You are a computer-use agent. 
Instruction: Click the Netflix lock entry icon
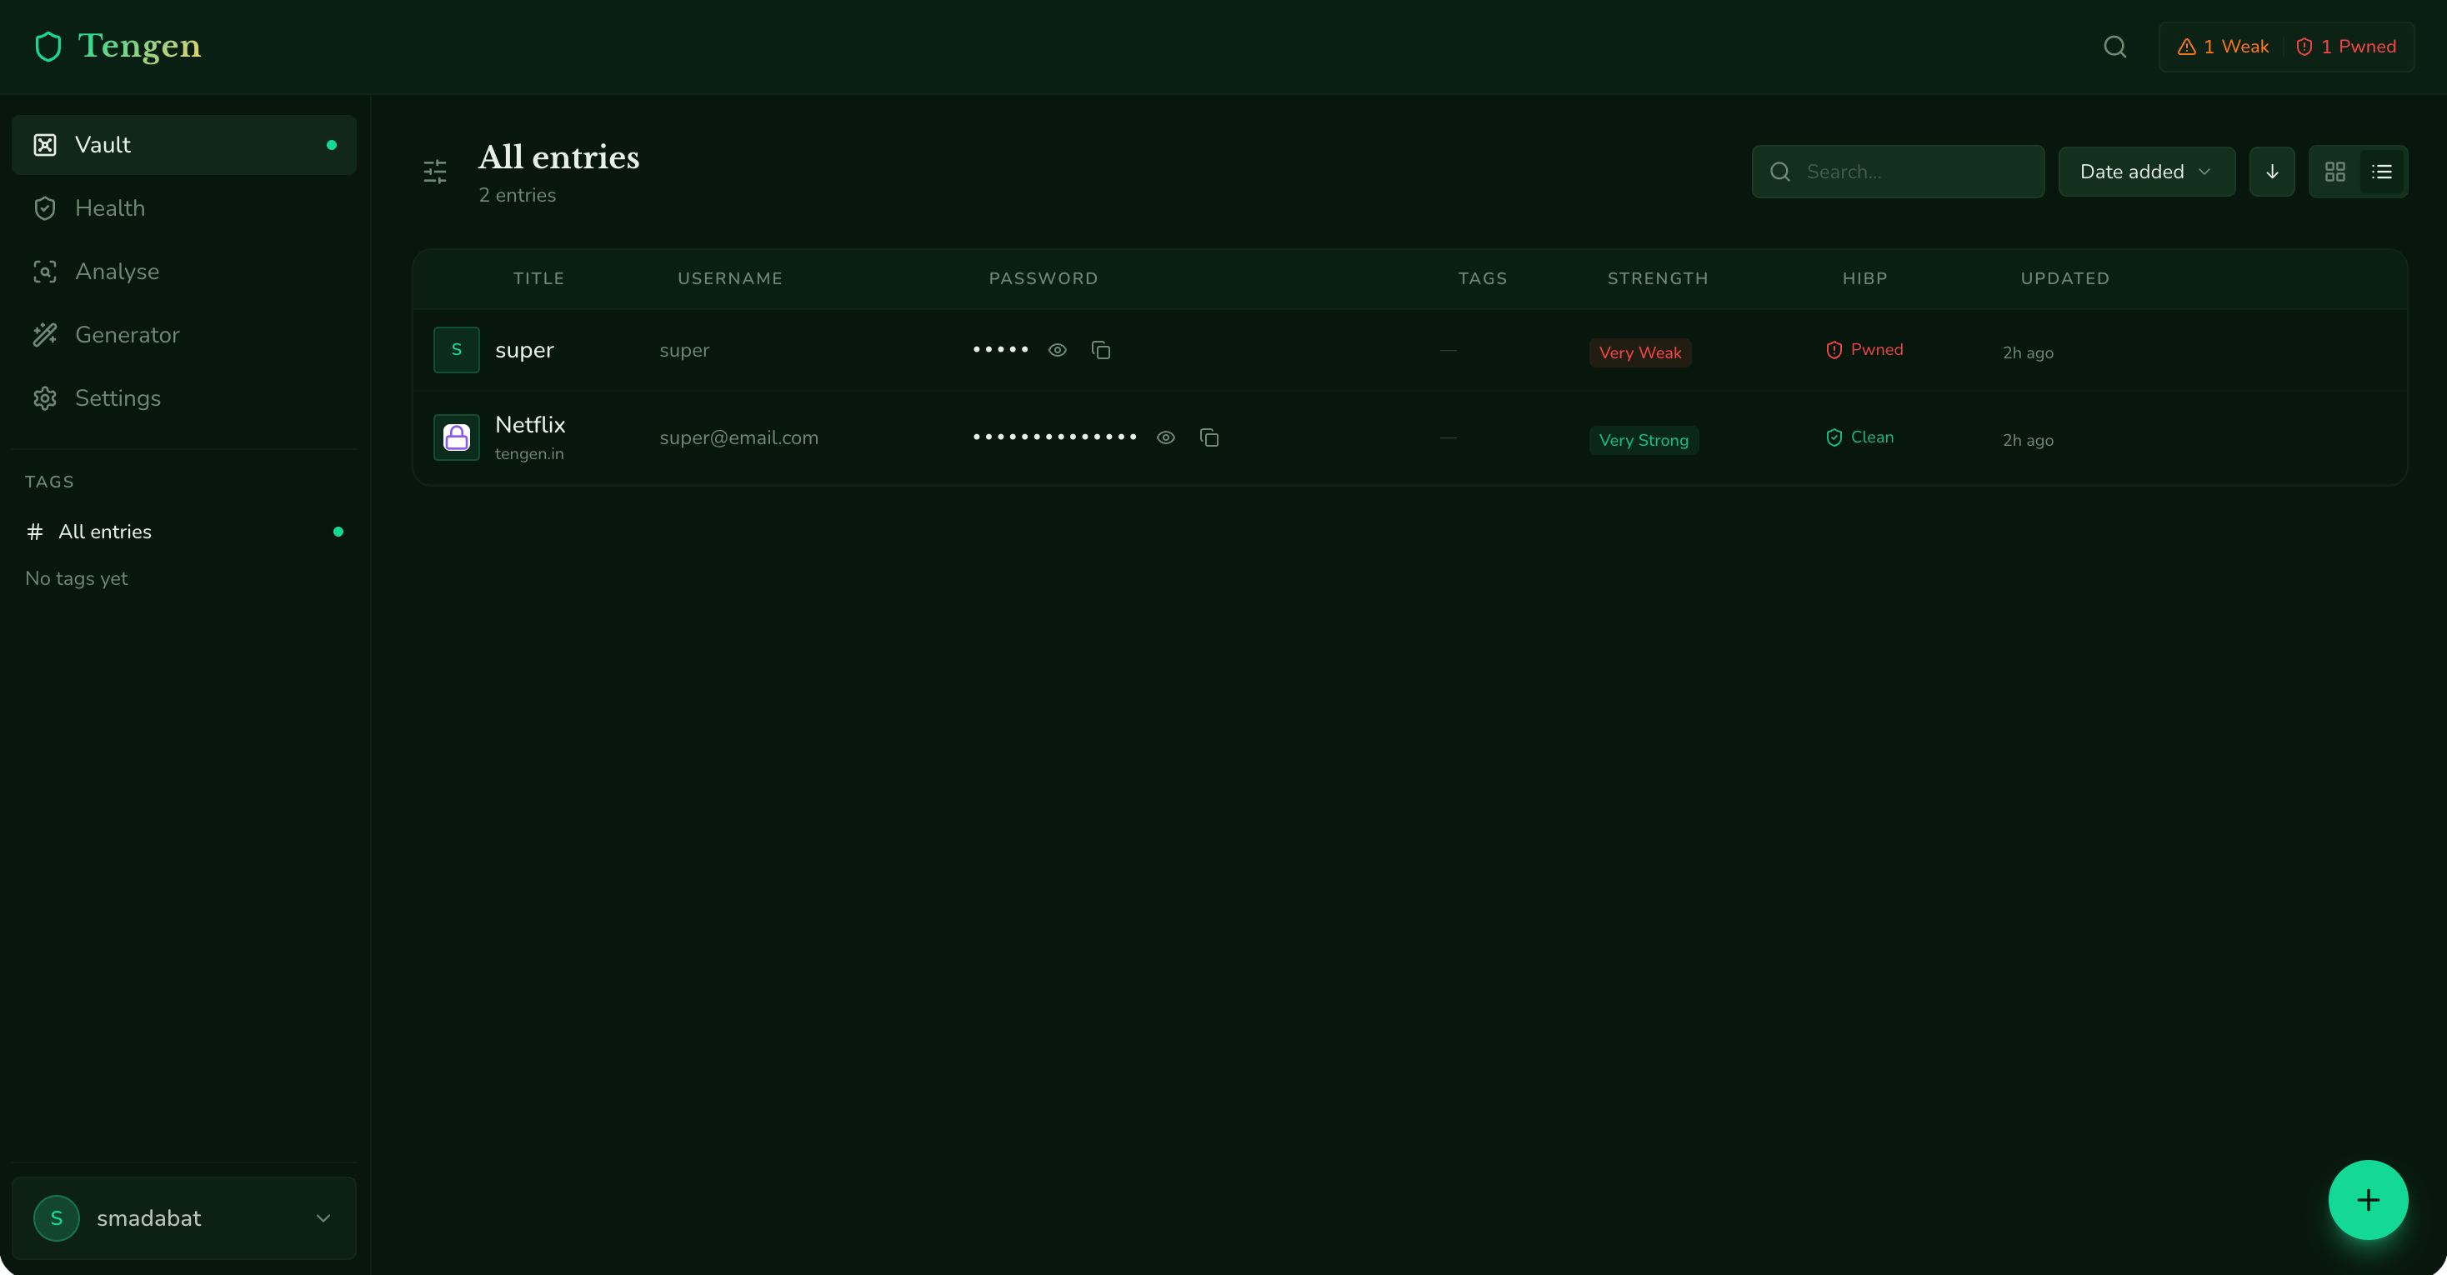(x=456, y=438)
